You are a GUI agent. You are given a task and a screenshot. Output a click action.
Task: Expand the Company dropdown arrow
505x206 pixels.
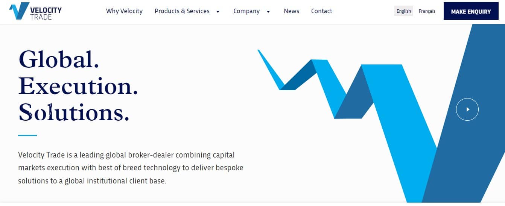[268, 12]
